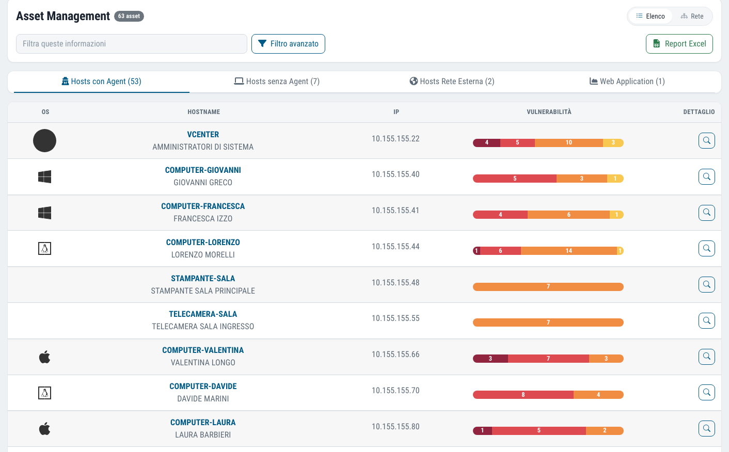Open detail magnifier for STAMPANTE-SALA
The height and width of the screenshot is (452, 729).
[706, 284]
